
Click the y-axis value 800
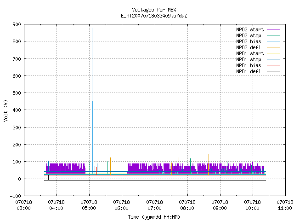[x=17, y=41]
